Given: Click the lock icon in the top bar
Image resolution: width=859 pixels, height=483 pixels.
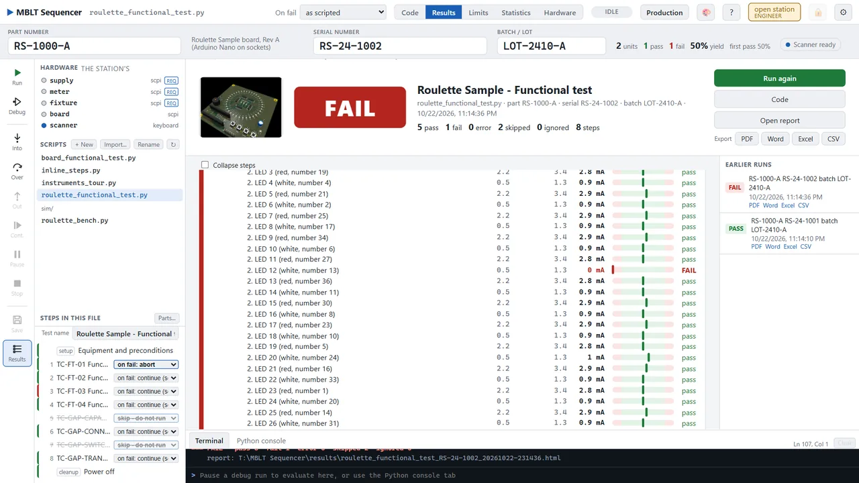Looking at the screenshot, I should (x=817, y=12).
